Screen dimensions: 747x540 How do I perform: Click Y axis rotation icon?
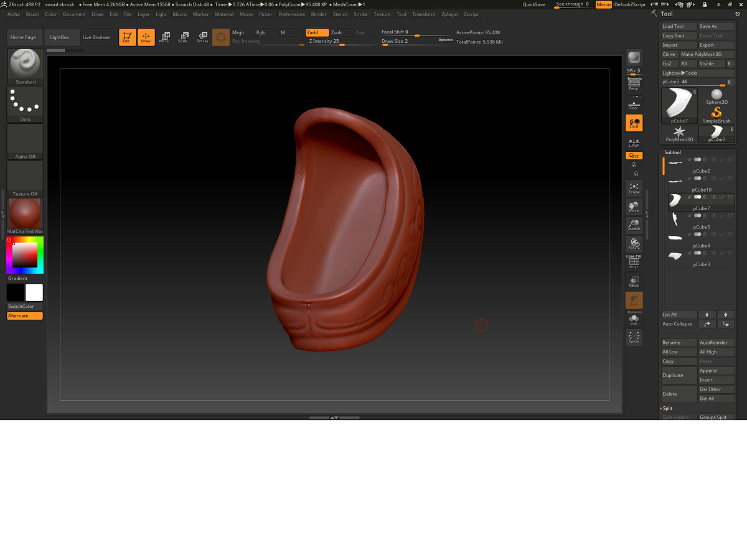(634, 165)
